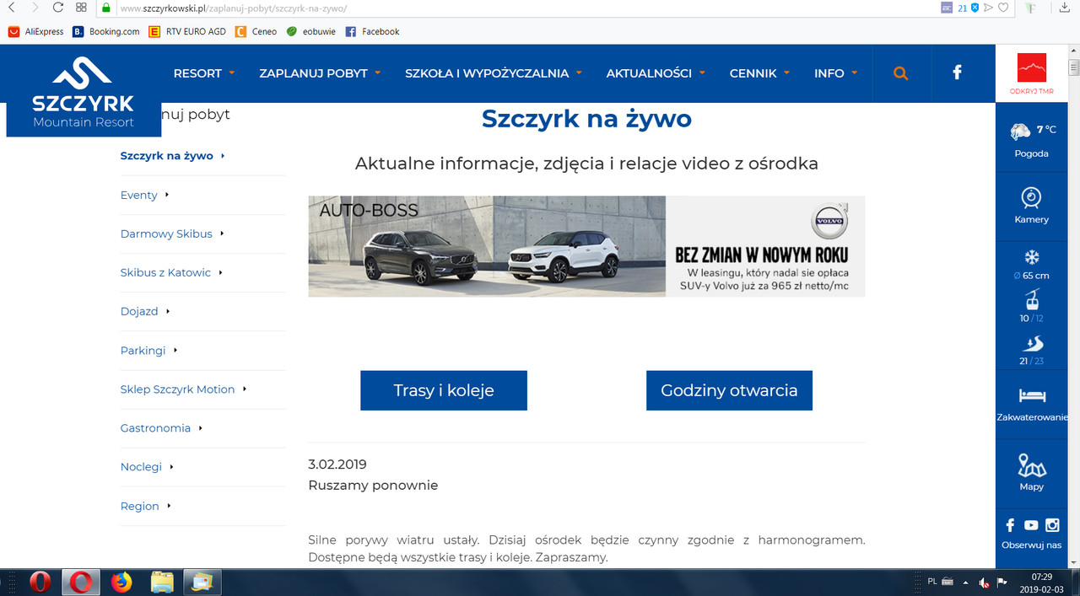The width and height of the screenshot is (1080, 596).
Task: Click the snowflake snow depth icon
Action: click(x=1031, y=258)
